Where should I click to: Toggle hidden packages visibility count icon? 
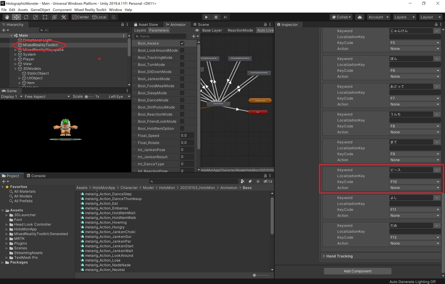click(x=268, y=181)
